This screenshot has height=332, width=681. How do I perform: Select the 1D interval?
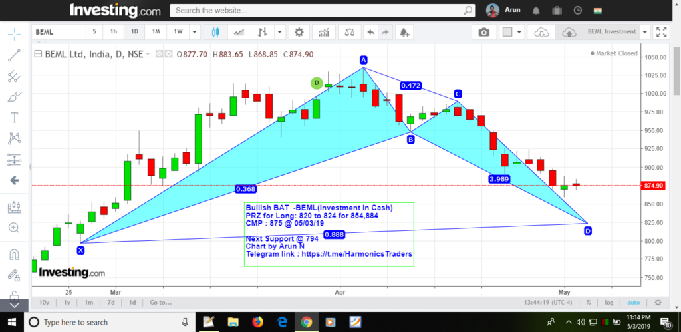[134, 32]
